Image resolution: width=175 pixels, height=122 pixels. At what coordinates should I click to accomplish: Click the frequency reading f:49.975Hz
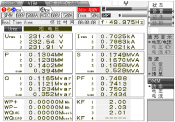click(122, 22)
